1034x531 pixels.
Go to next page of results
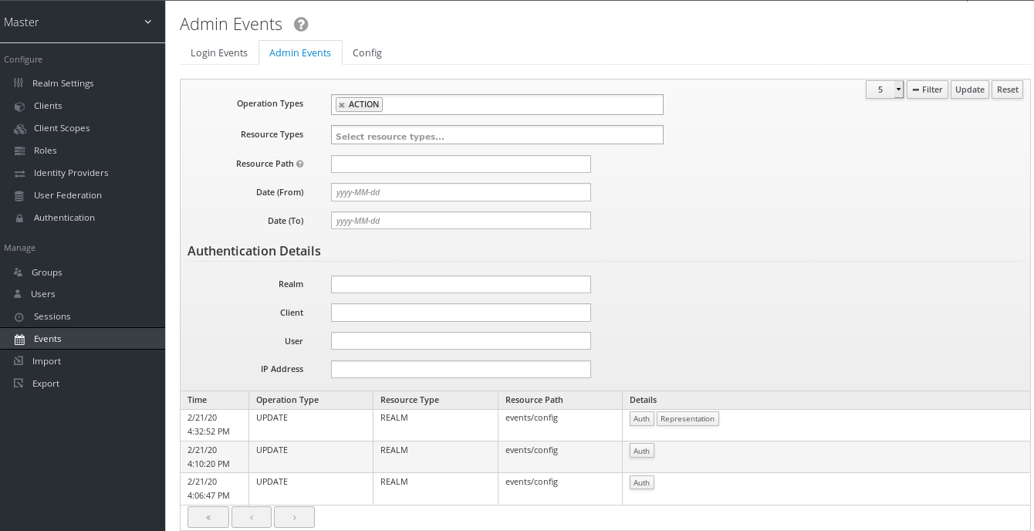tap(294, 517)
